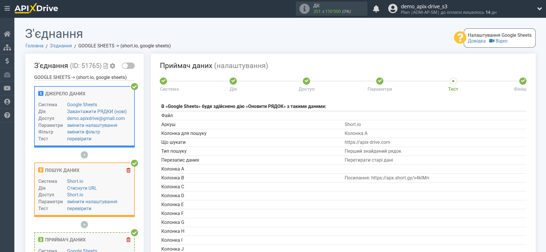Open the Довідка help link
Screen dimensions: 546x252
[x=477, y=41]
